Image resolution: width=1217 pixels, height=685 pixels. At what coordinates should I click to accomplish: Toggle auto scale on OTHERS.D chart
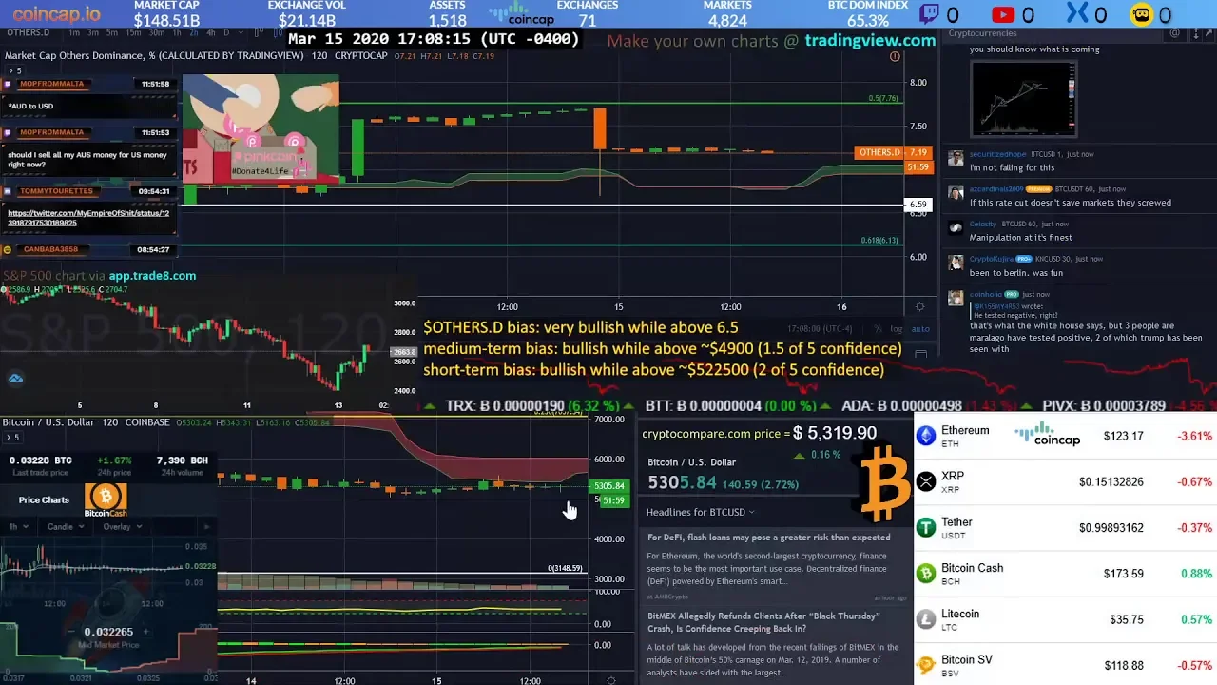point(919,329)
